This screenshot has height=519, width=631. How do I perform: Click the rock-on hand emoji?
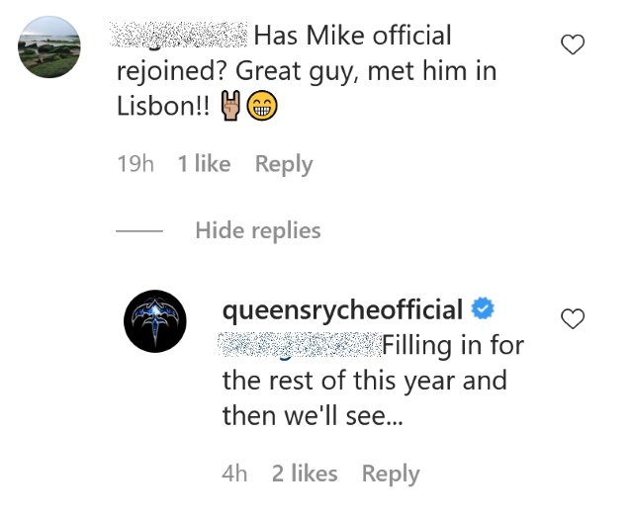[x=230, y=106]
